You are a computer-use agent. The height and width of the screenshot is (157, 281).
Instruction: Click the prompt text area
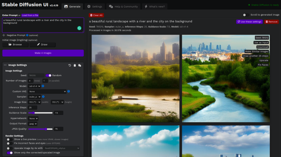point(43,25)
